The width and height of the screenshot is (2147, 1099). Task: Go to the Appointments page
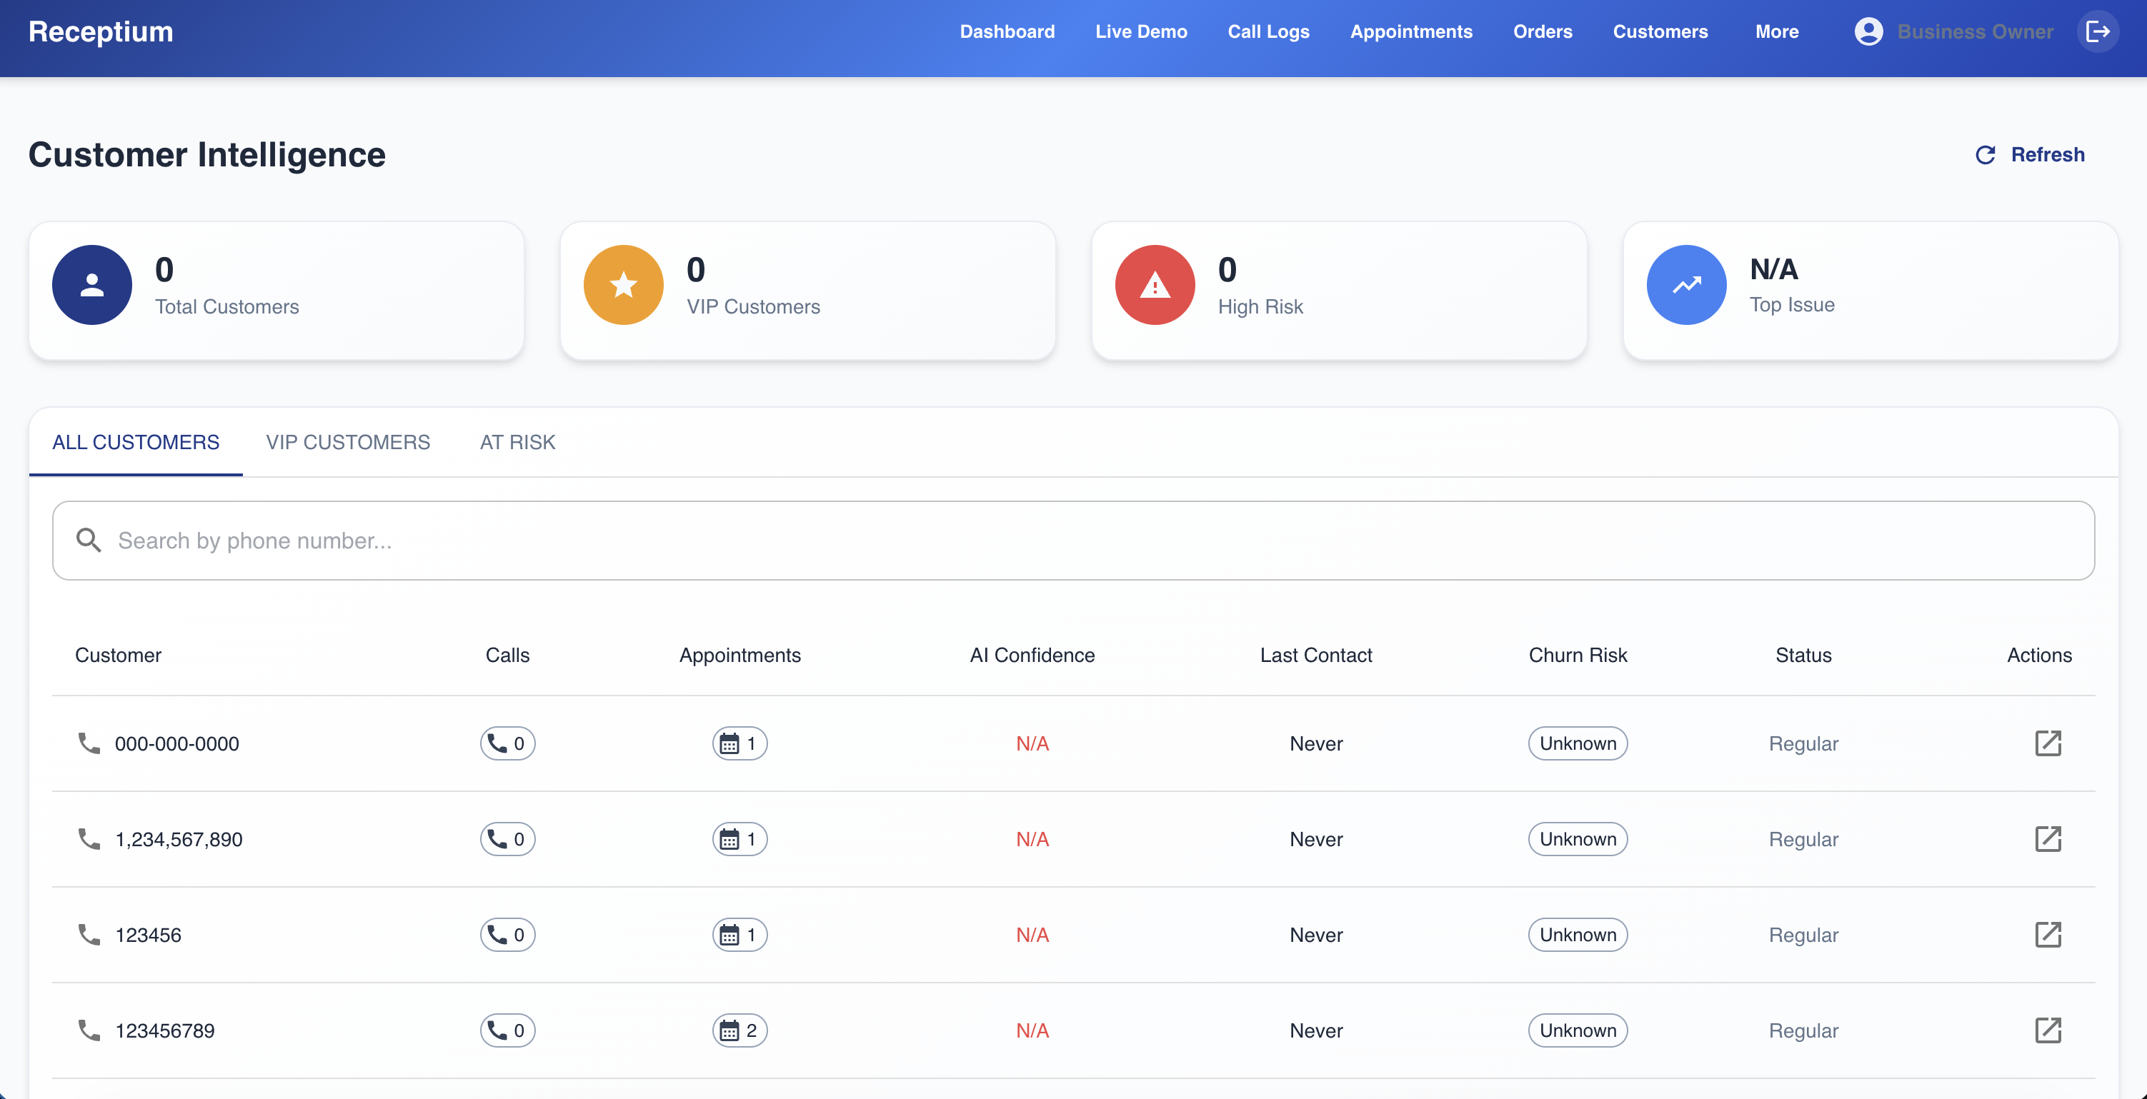[1410, 31]
